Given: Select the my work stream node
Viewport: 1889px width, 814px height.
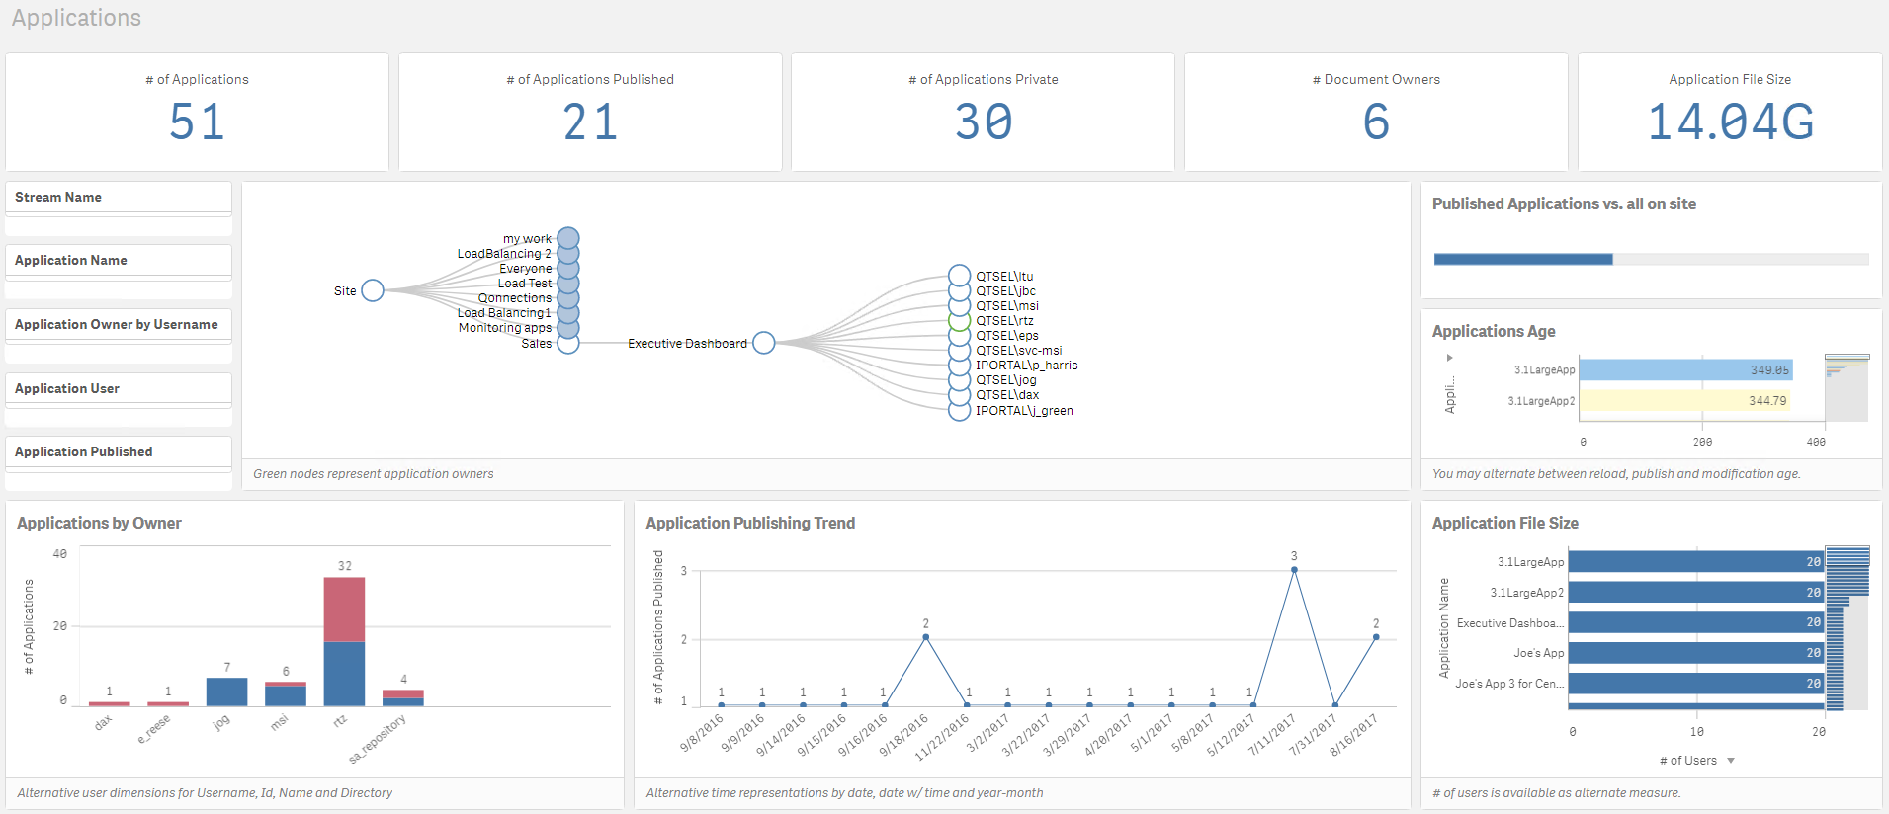Looking at the screenshot, I should pyautogui.click(x=568, y=238).
